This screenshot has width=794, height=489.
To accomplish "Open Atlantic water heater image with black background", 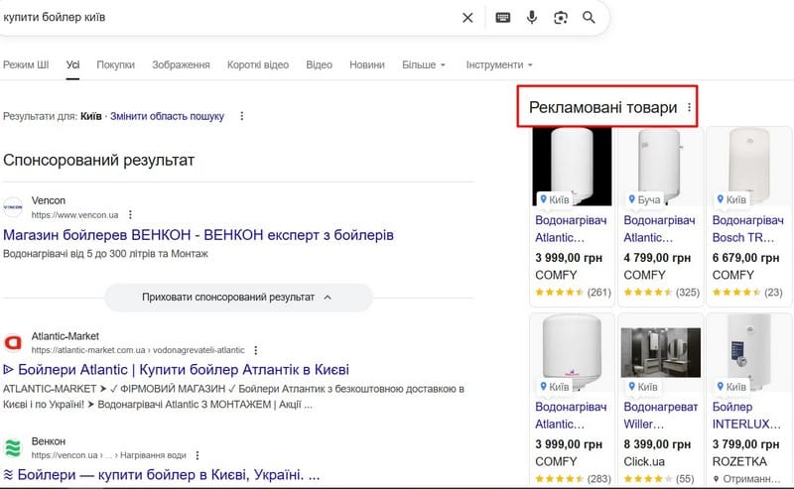I will (572, 167).
